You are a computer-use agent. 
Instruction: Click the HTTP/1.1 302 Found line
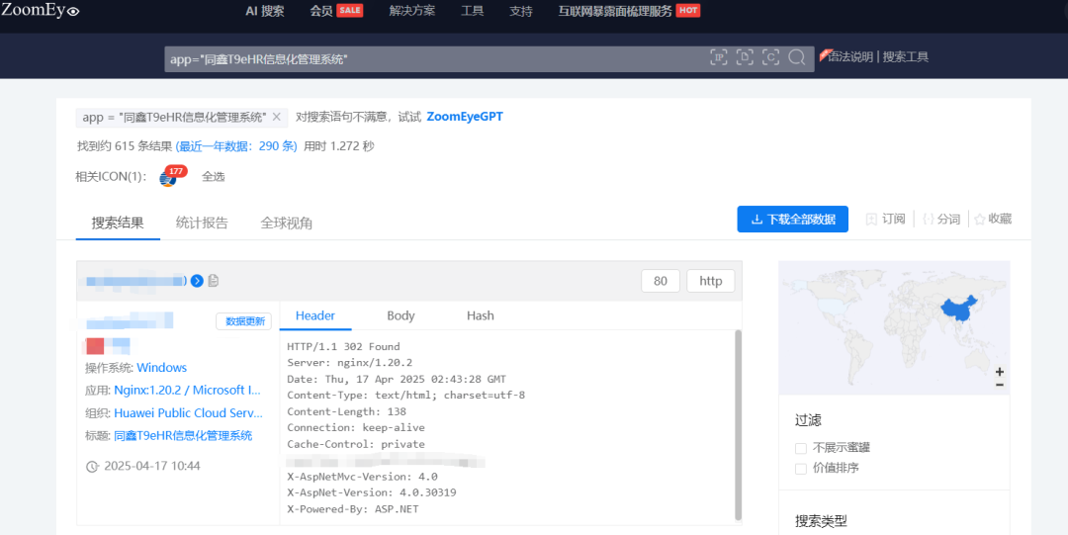coord(343,346)
